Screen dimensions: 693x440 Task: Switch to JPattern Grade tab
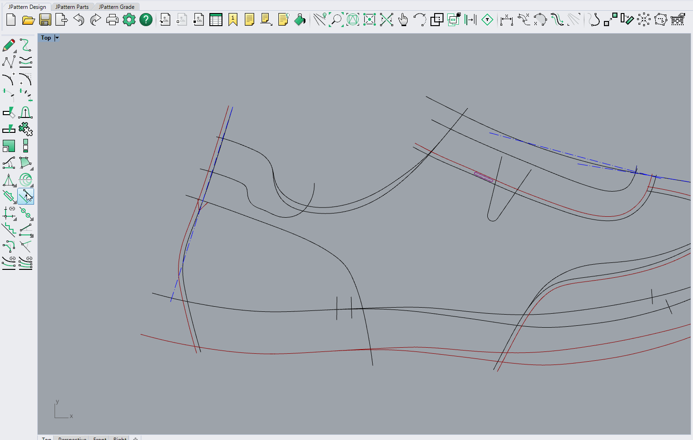(x=117, y=7)
